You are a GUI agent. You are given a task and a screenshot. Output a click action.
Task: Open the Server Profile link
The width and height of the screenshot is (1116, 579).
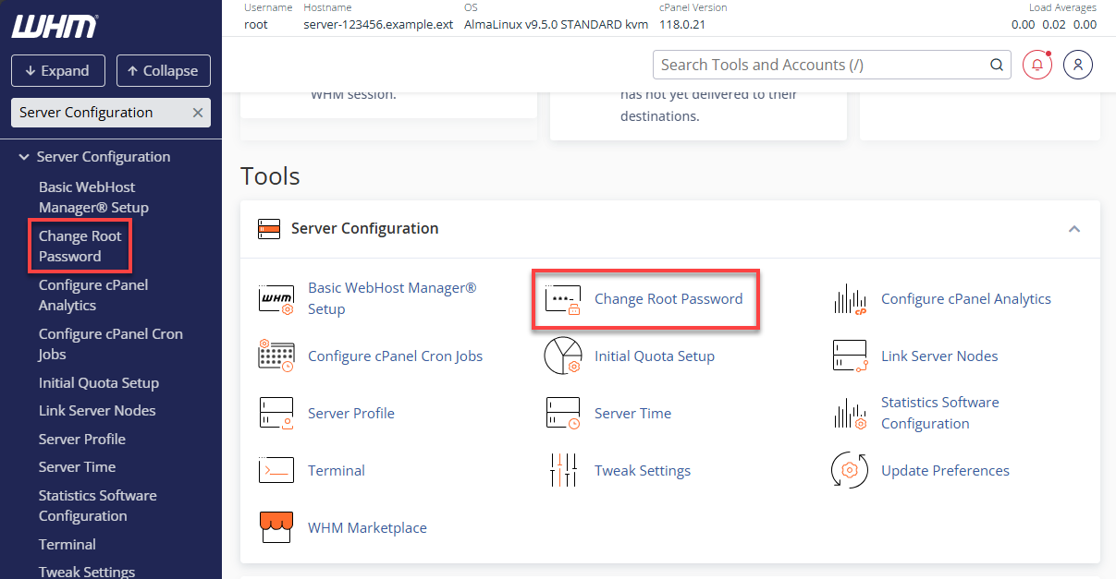point(81,439)
